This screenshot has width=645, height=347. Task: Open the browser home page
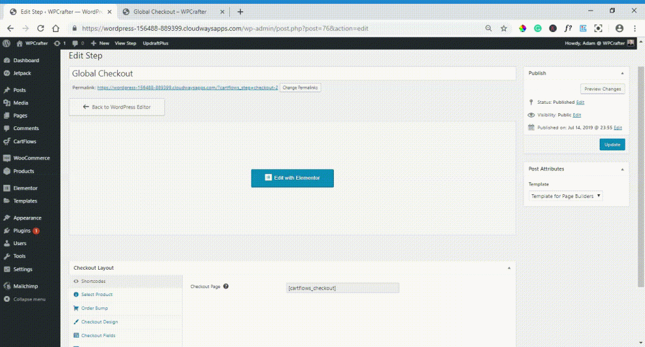tap(55, 28)
